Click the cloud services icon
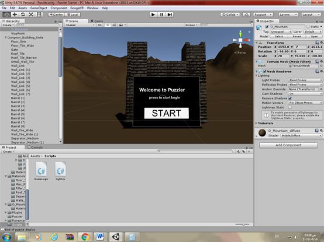The width and height of the screenshot is (324, 242). coord(247,15)
